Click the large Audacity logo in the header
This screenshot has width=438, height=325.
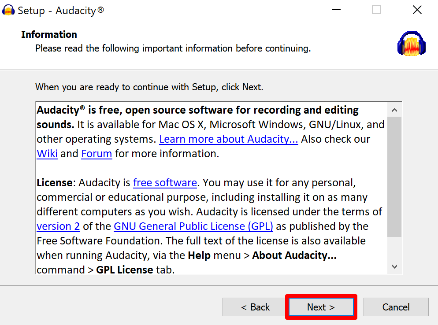point(412,44)
